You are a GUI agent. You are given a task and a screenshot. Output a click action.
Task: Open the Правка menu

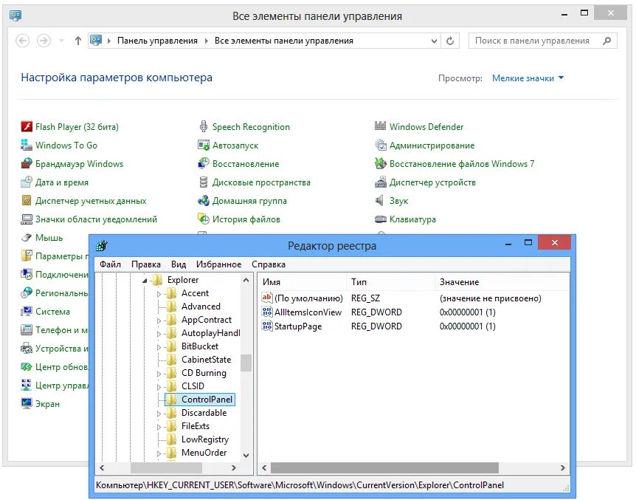(146, 264)
